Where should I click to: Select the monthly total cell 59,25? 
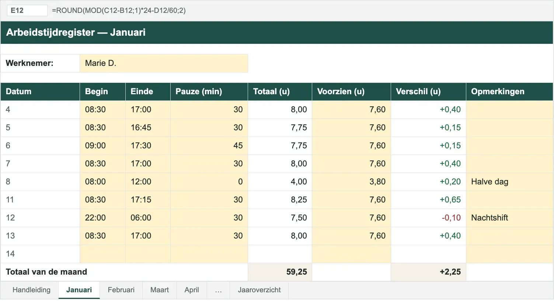click(280, 272)
